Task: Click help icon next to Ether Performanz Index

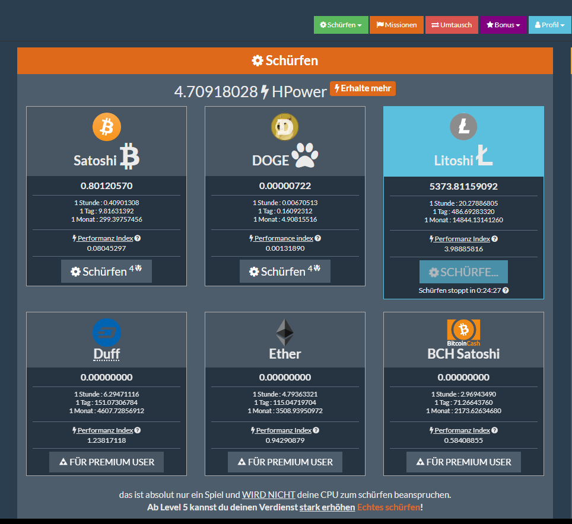Action: tap(316, 430)
